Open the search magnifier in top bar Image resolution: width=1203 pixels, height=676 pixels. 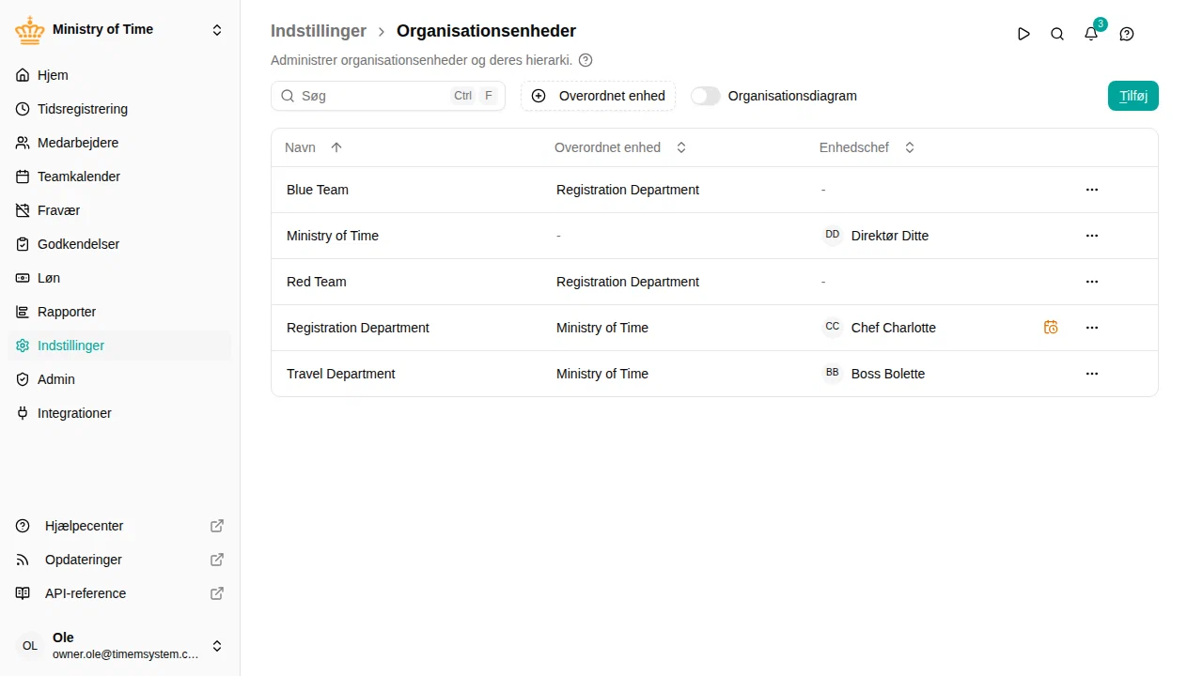(x=1057, y=34)
